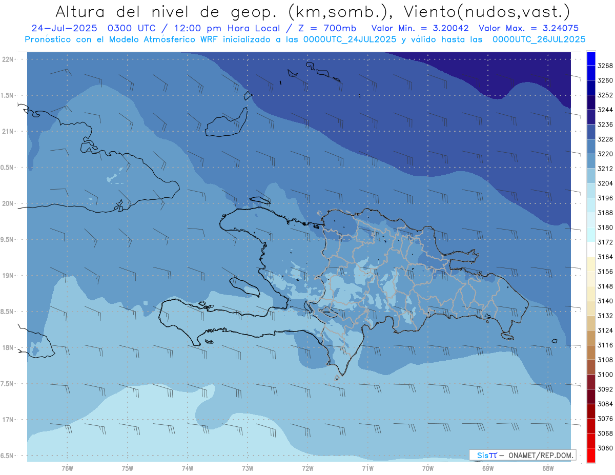Click the '69W' longitude axis label
Image resolution: width=615 pixels, height=475 pixels.
click(488, 468)
